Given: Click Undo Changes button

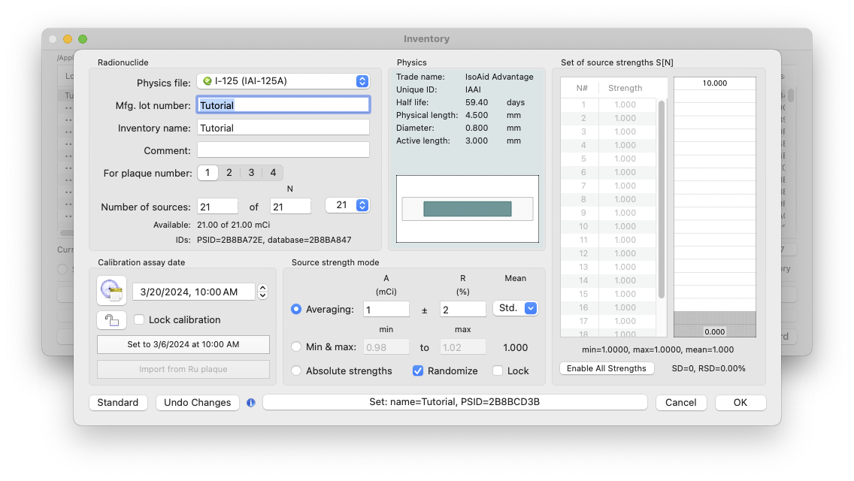Looking at the screenshot, I should tap(197, 403).
